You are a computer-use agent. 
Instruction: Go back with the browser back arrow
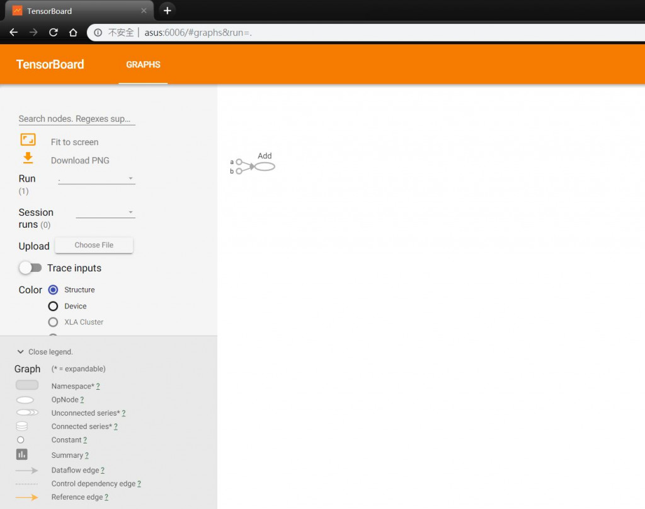[x=14, y=32]
